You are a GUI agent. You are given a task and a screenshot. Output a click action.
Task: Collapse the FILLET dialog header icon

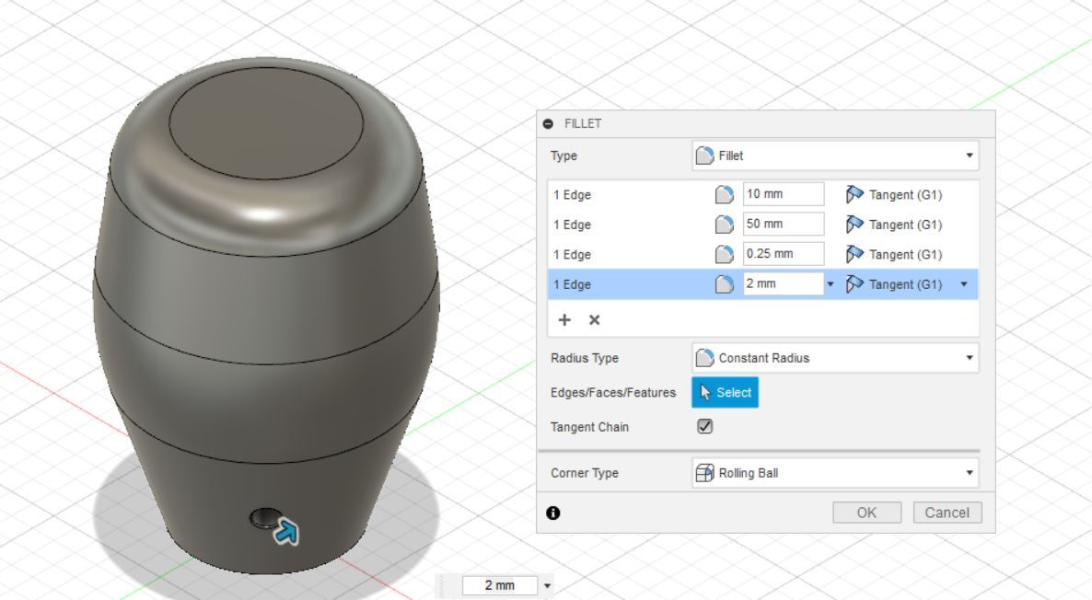coord(548,124)
